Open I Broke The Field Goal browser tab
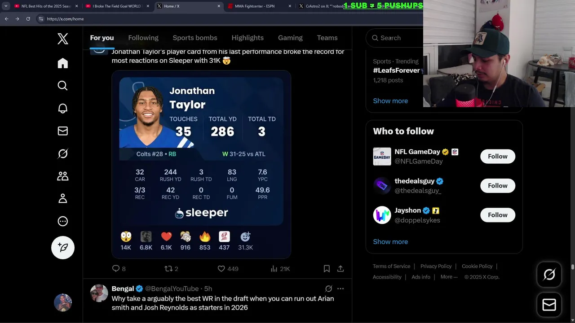This screenshot has height=323, width=575. pos(117,6)
